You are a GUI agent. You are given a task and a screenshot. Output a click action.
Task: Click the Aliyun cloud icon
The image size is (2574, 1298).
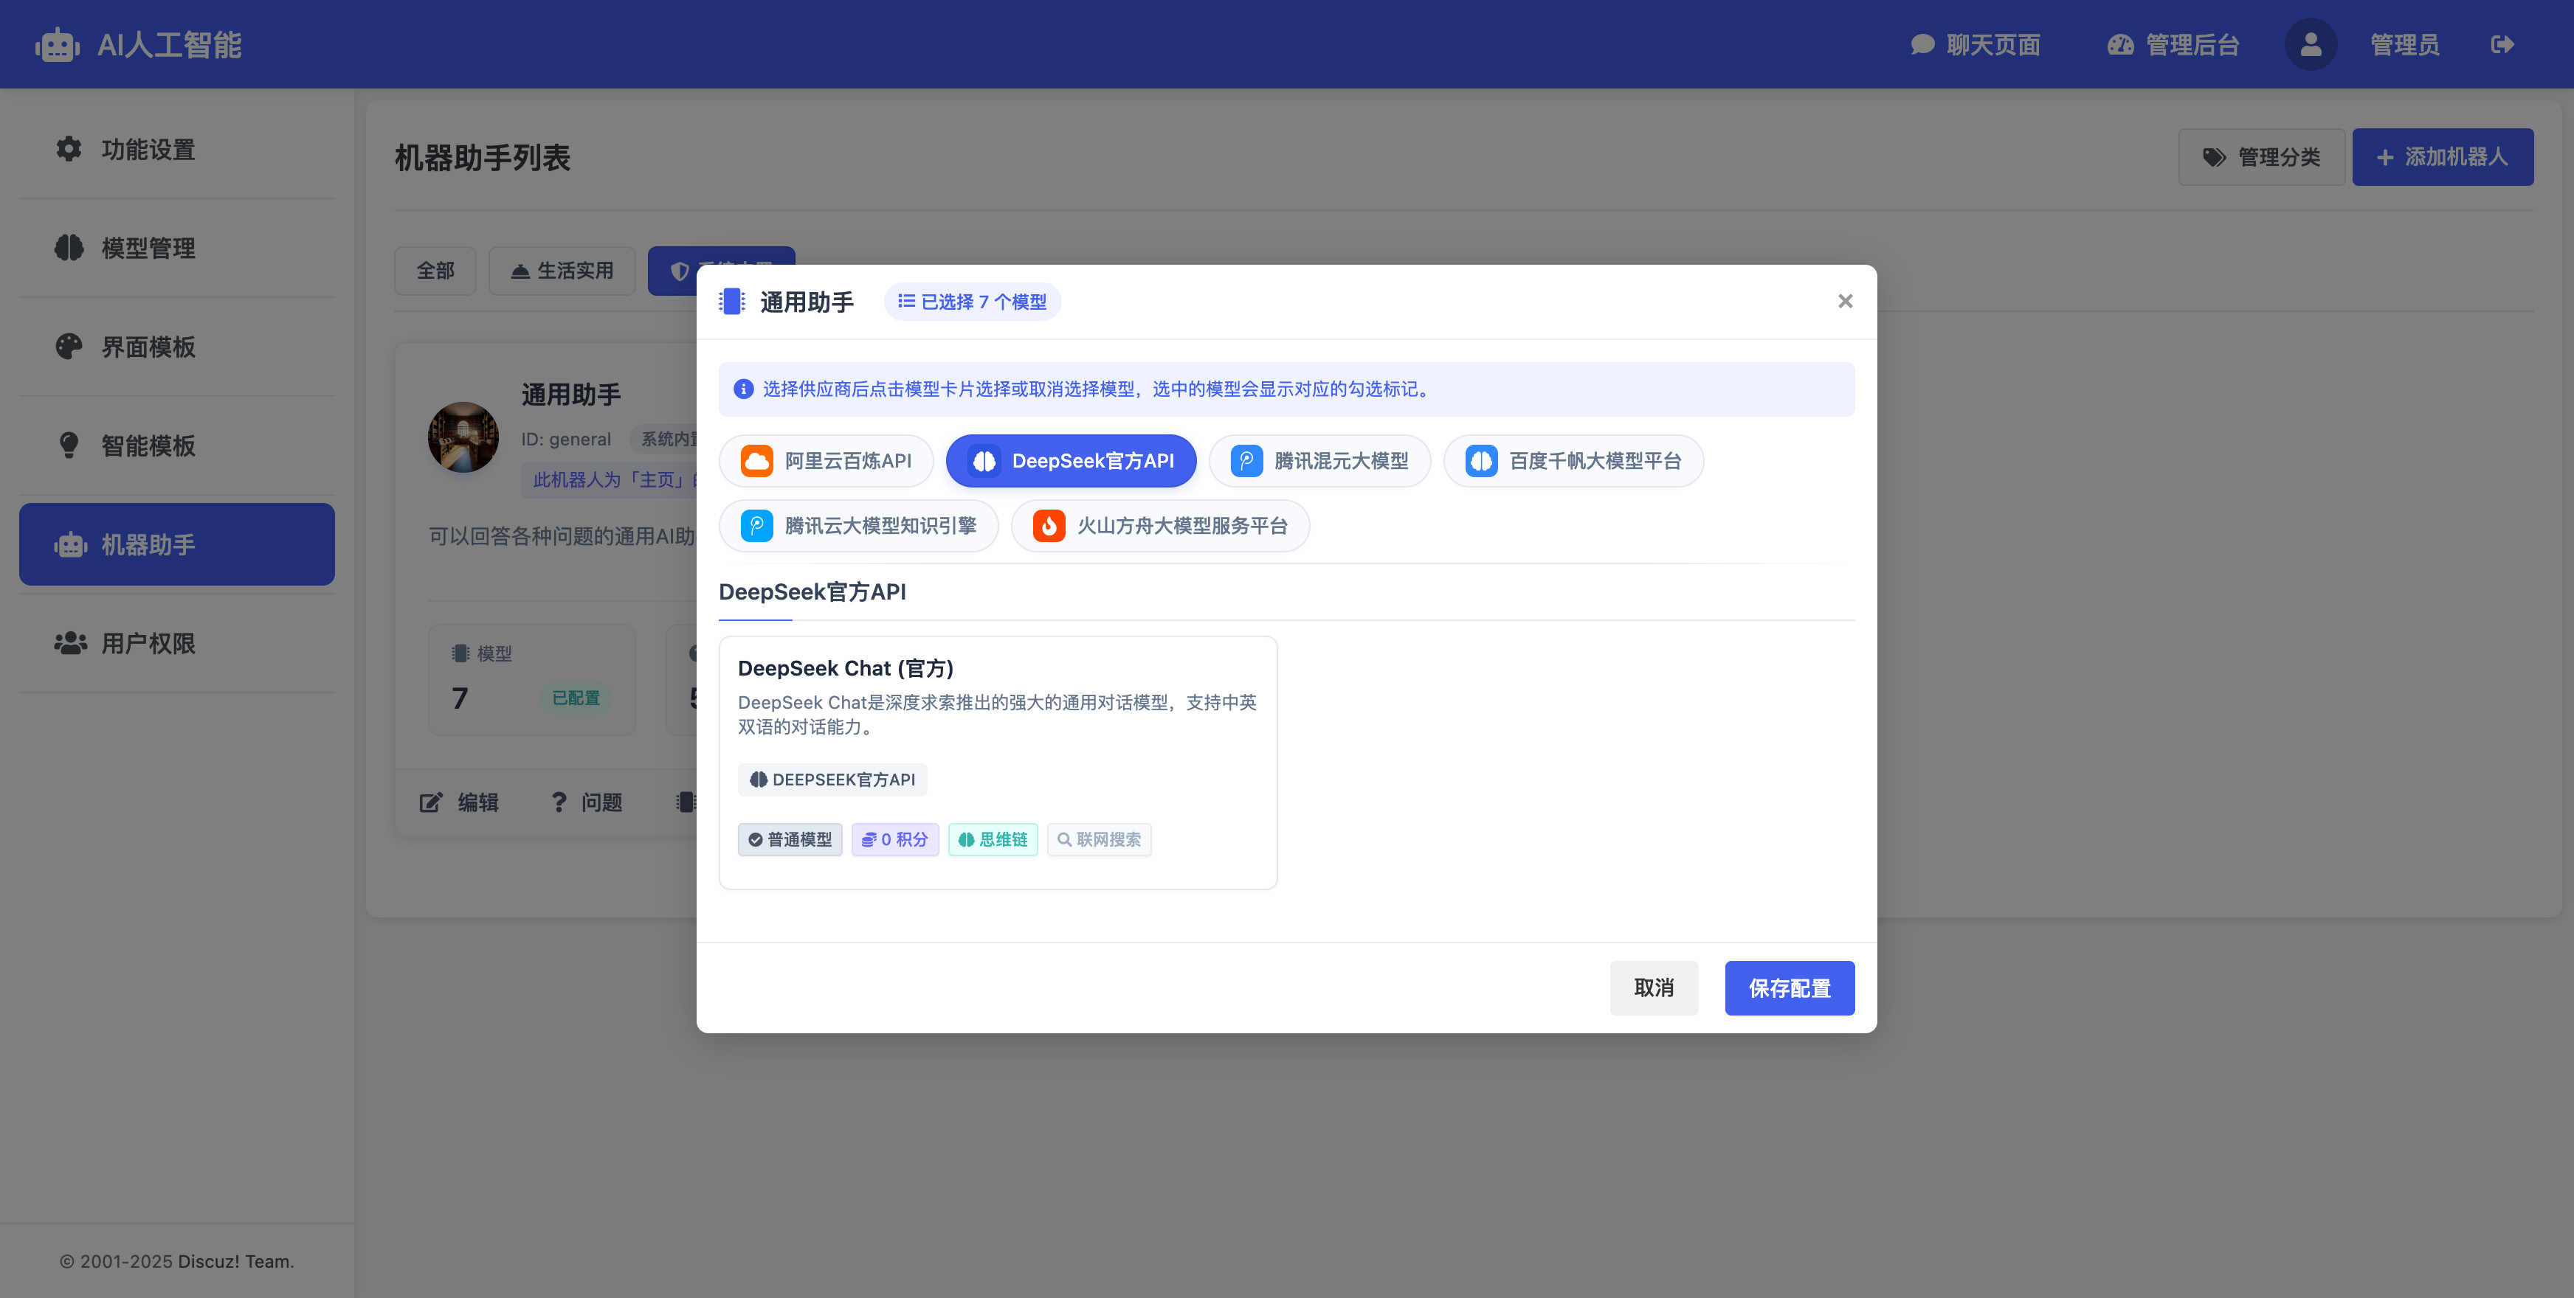[756, 461]
